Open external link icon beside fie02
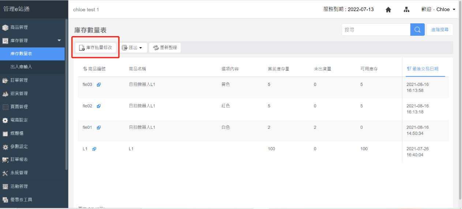The width and height of the screenshot is (462, 209). point(99,106)
